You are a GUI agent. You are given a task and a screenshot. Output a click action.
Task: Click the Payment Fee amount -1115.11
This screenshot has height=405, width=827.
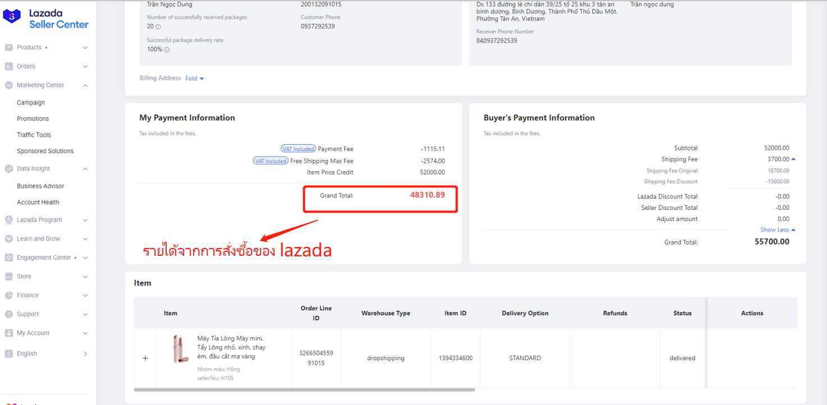433,149
